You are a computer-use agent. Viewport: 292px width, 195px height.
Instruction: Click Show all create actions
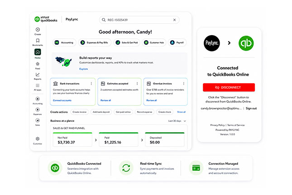(x=181, y=112)
